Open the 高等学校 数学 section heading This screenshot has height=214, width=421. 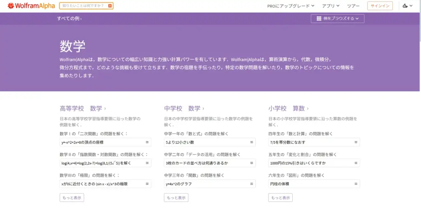(x=83, y=108)
